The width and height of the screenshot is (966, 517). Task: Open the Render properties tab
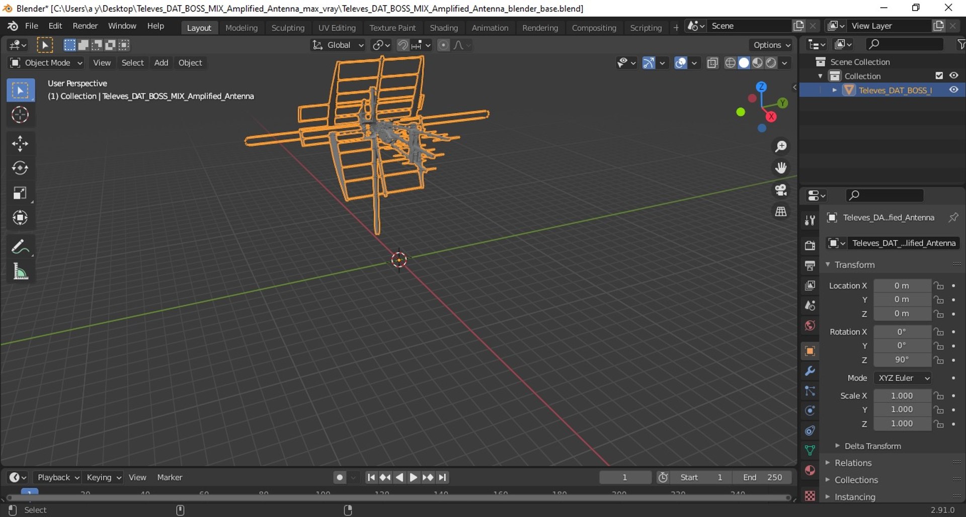[810, 245]
